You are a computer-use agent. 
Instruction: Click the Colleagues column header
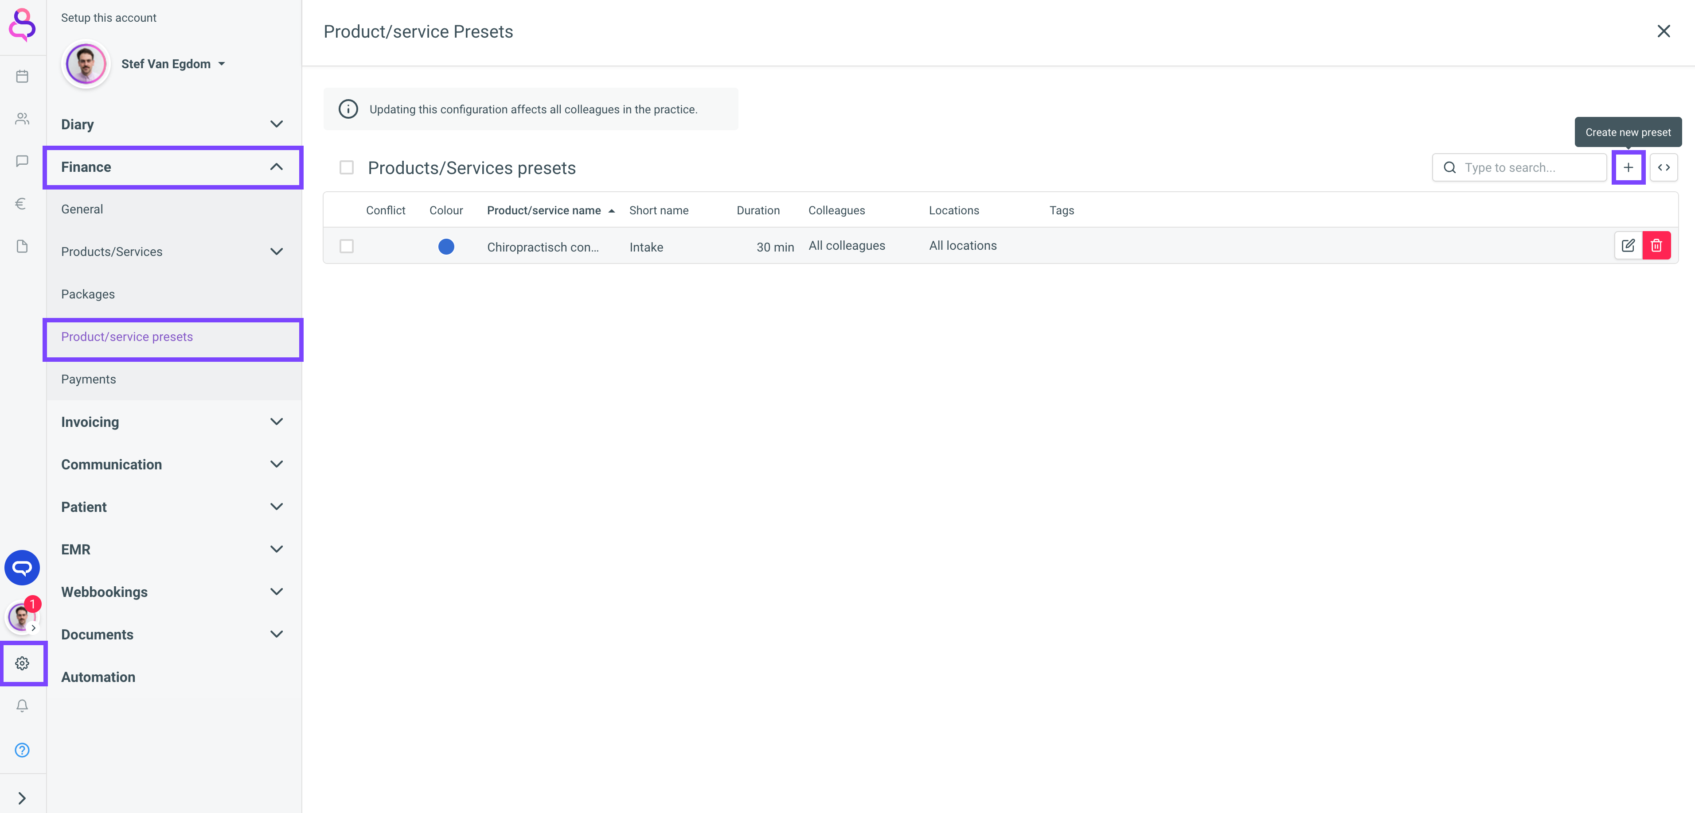(836, 210)
